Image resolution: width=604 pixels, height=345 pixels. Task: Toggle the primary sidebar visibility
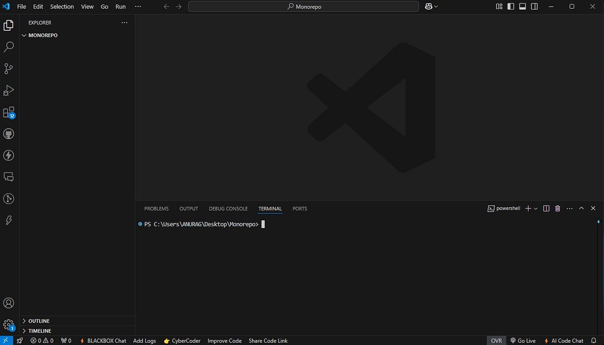click(x=510, y=7)
